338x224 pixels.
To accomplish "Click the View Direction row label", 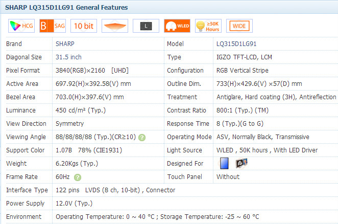I will 27,124.
